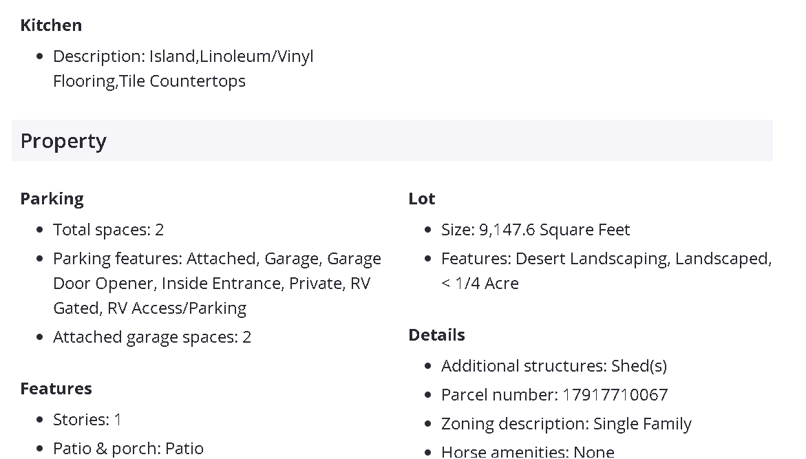Click 'Zoning description: Single Family' entry
Viewport: 806px width, 459px height.
pyautogui.click(x=566, y=424)
